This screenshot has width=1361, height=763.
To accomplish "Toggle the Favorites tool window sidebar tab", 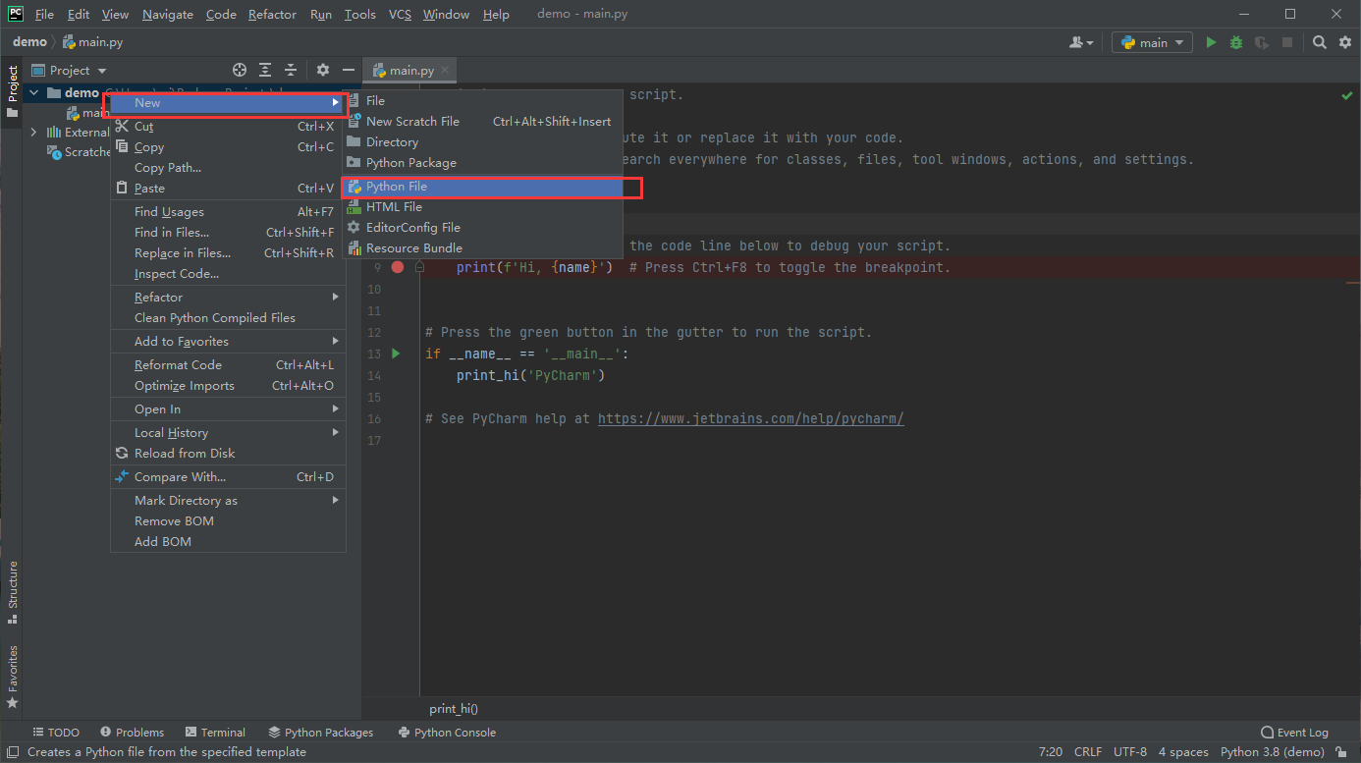I will pos(12,676).
